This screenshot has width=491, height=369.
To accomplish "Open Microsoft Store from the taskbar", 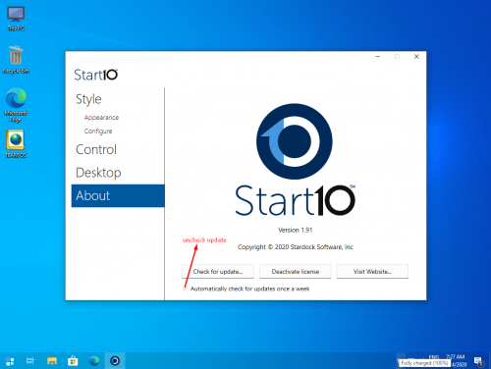I will [x=73, y=361].
